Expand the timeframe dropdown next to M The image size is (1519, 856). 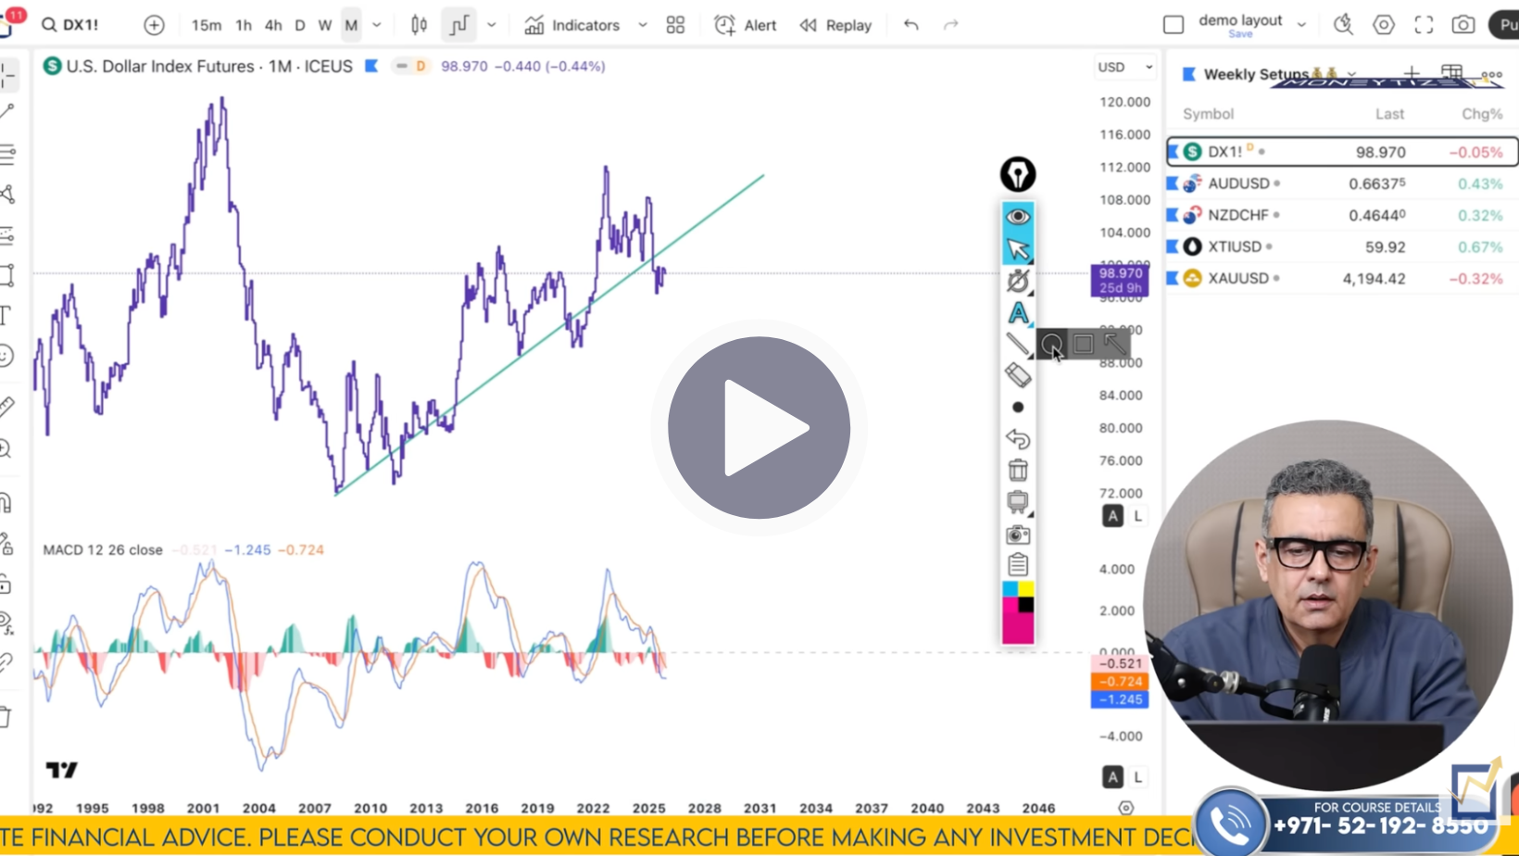point(376,25)
